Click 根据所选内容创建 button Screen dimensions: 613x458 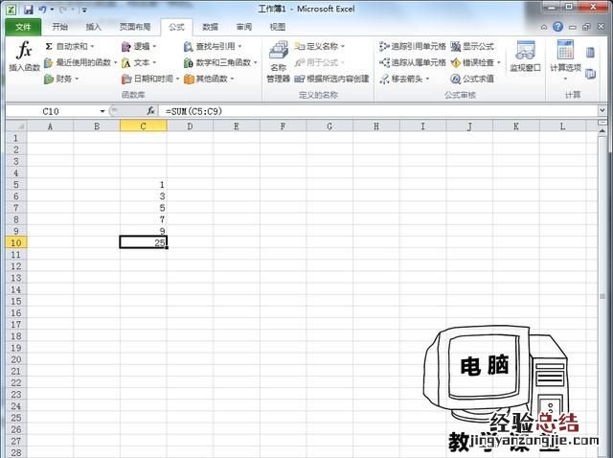pyautogui.click(x=331, y=79)
